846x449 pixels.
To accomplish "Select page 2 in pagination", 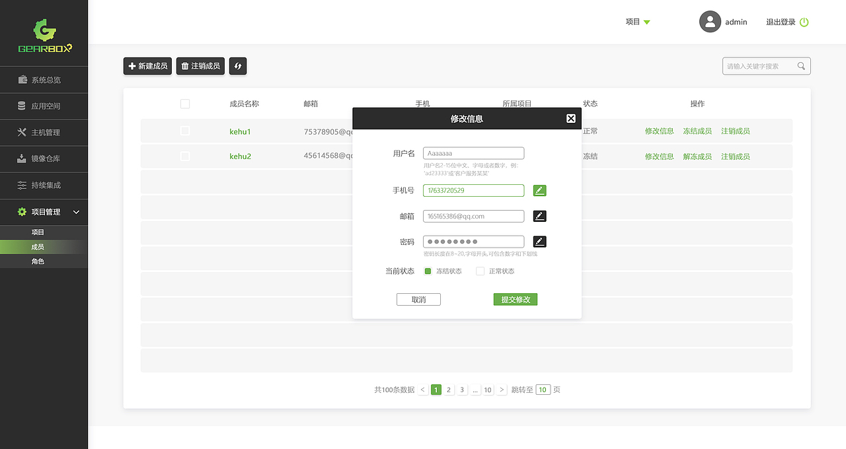I will point(449,390).
